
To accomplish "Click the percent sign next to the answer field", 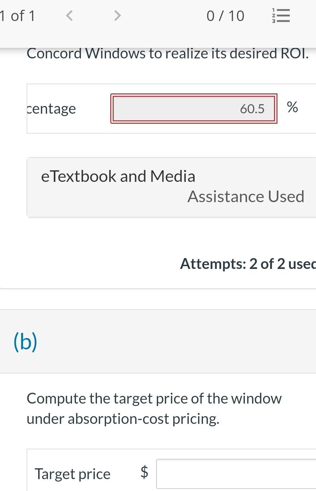I will pos(293,108).
